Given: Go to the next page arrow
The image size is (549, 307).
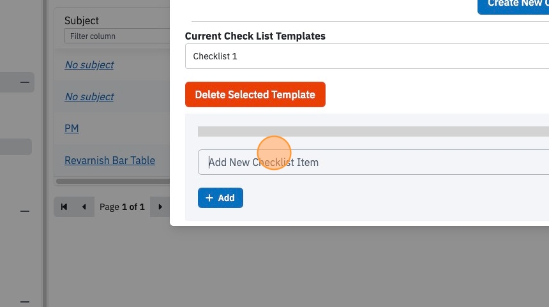Looking at the screenshot, I should click(160, 207).
